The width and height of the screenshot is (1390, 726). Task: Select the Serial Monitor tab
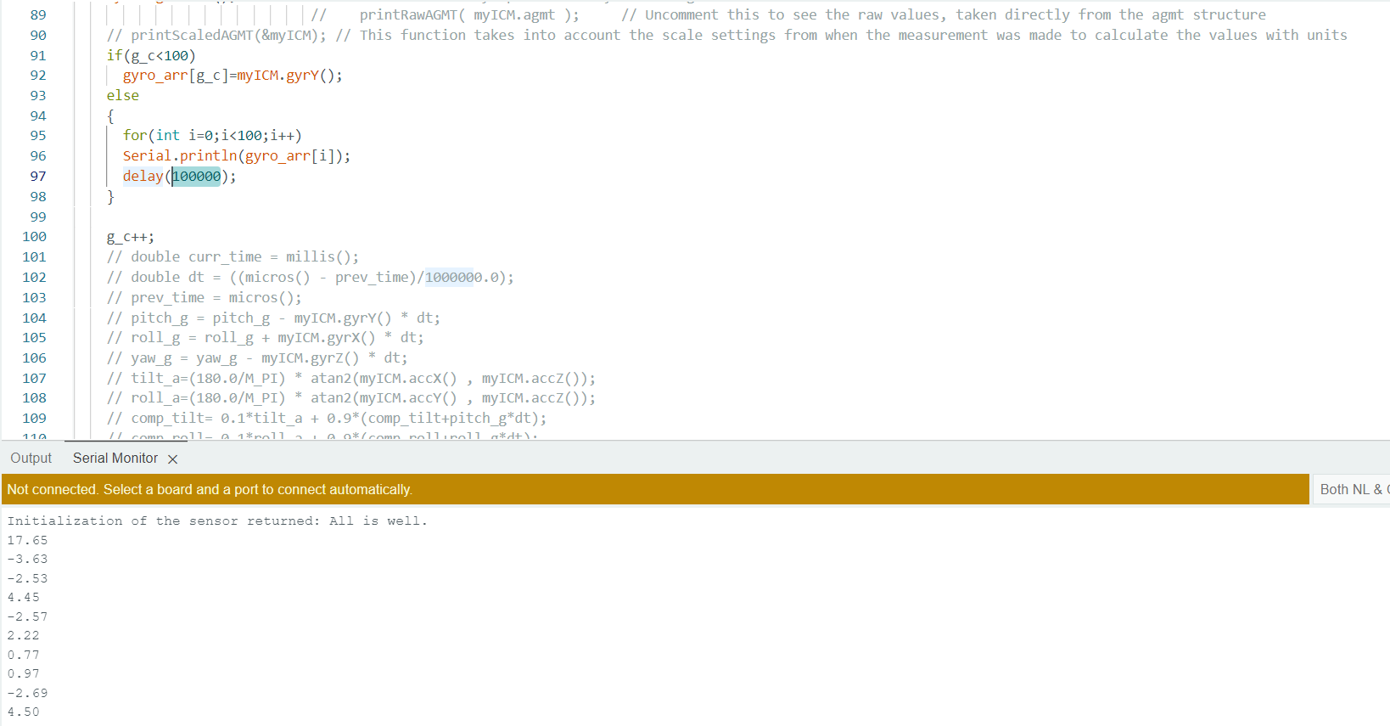tap(115, 459)
